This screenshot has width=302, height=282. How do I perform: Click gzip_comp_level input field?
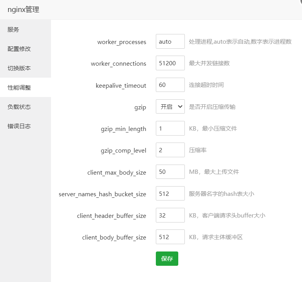170,150
